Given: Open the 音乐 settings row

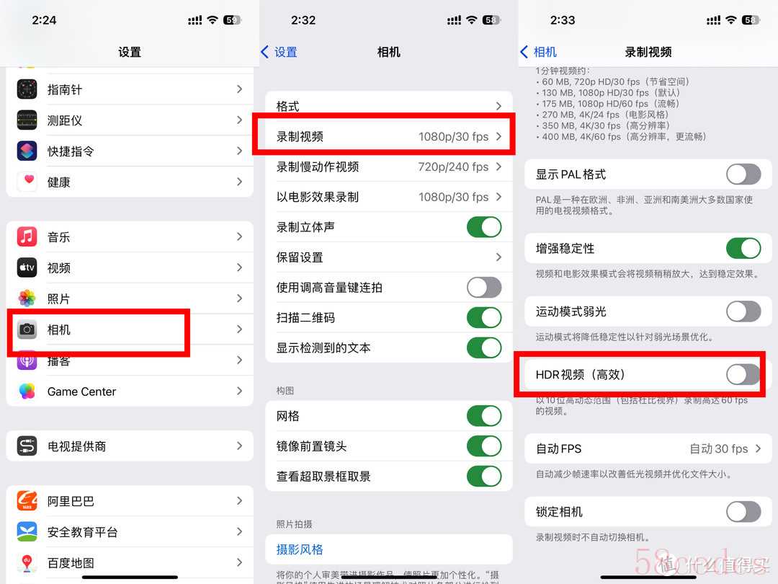Looking at the screenshot, I should (x=130, y=237).
